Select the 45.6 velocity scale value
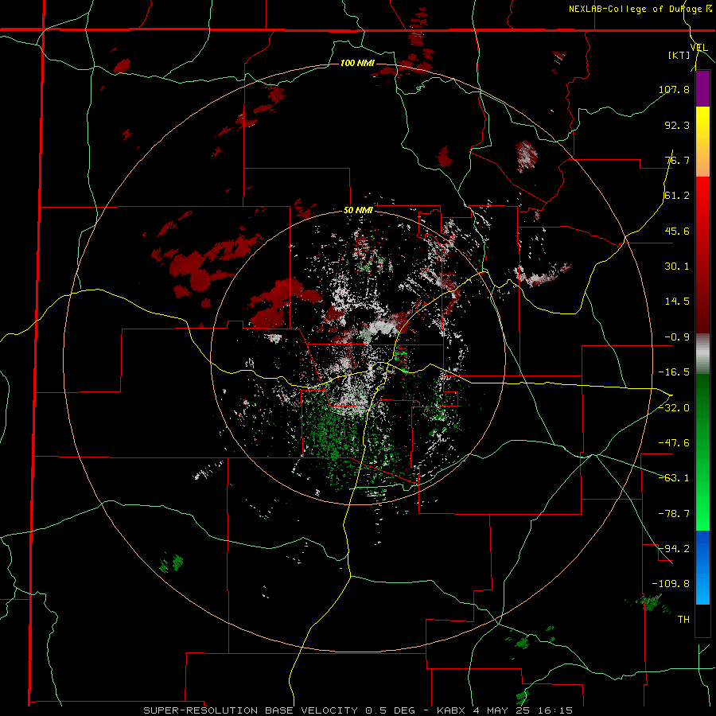The width and height of the screenshot is (716, 716). (677, 231)
